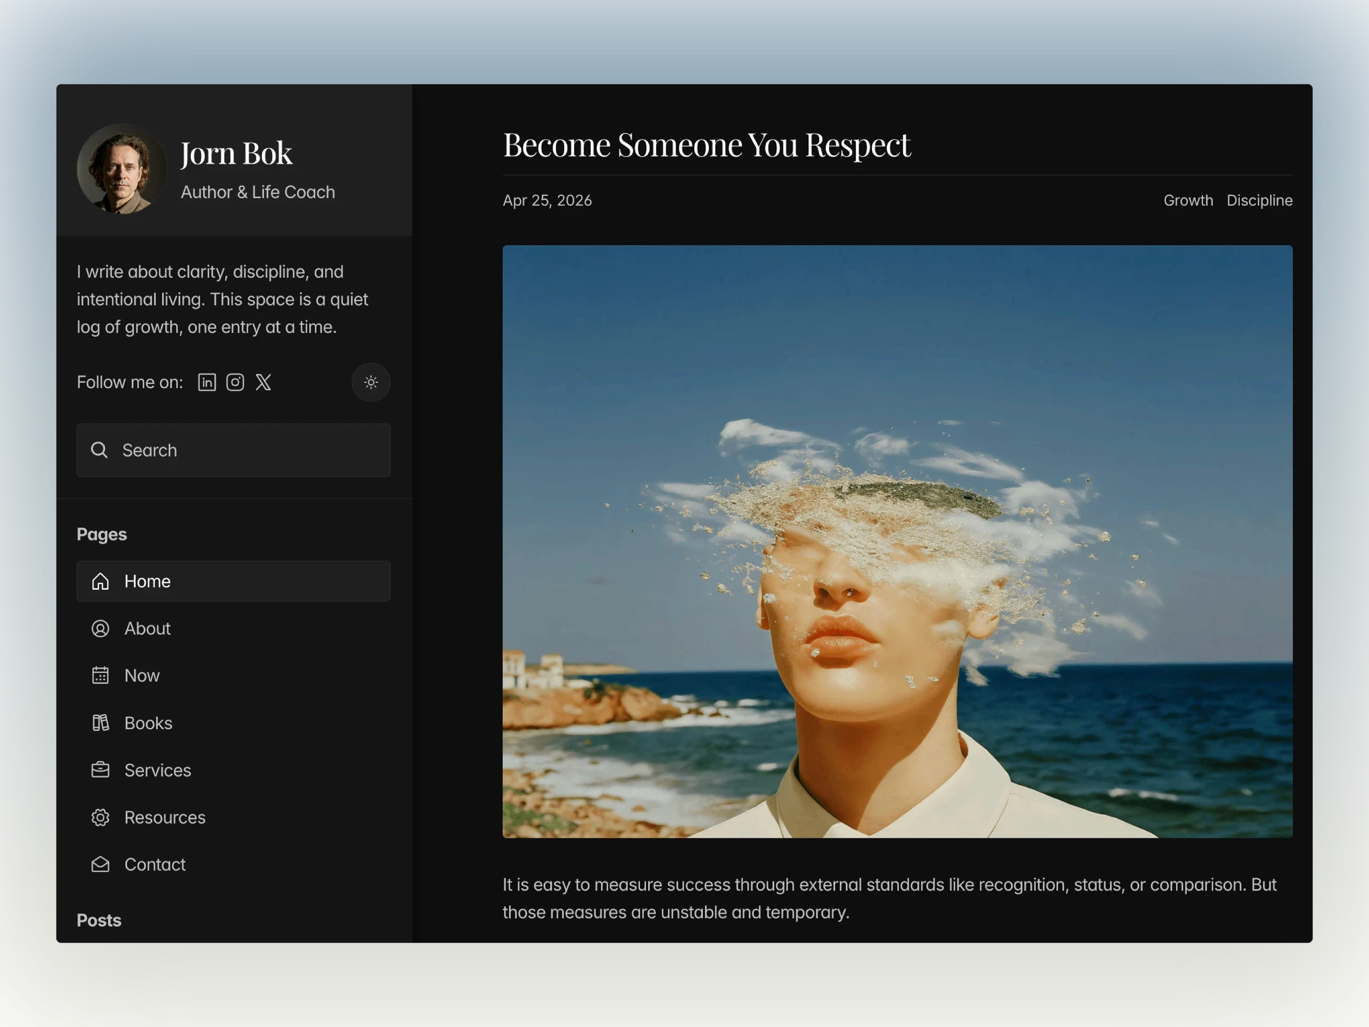Go to the Contact page
1369x1027 pixels.
pos(233,864)
